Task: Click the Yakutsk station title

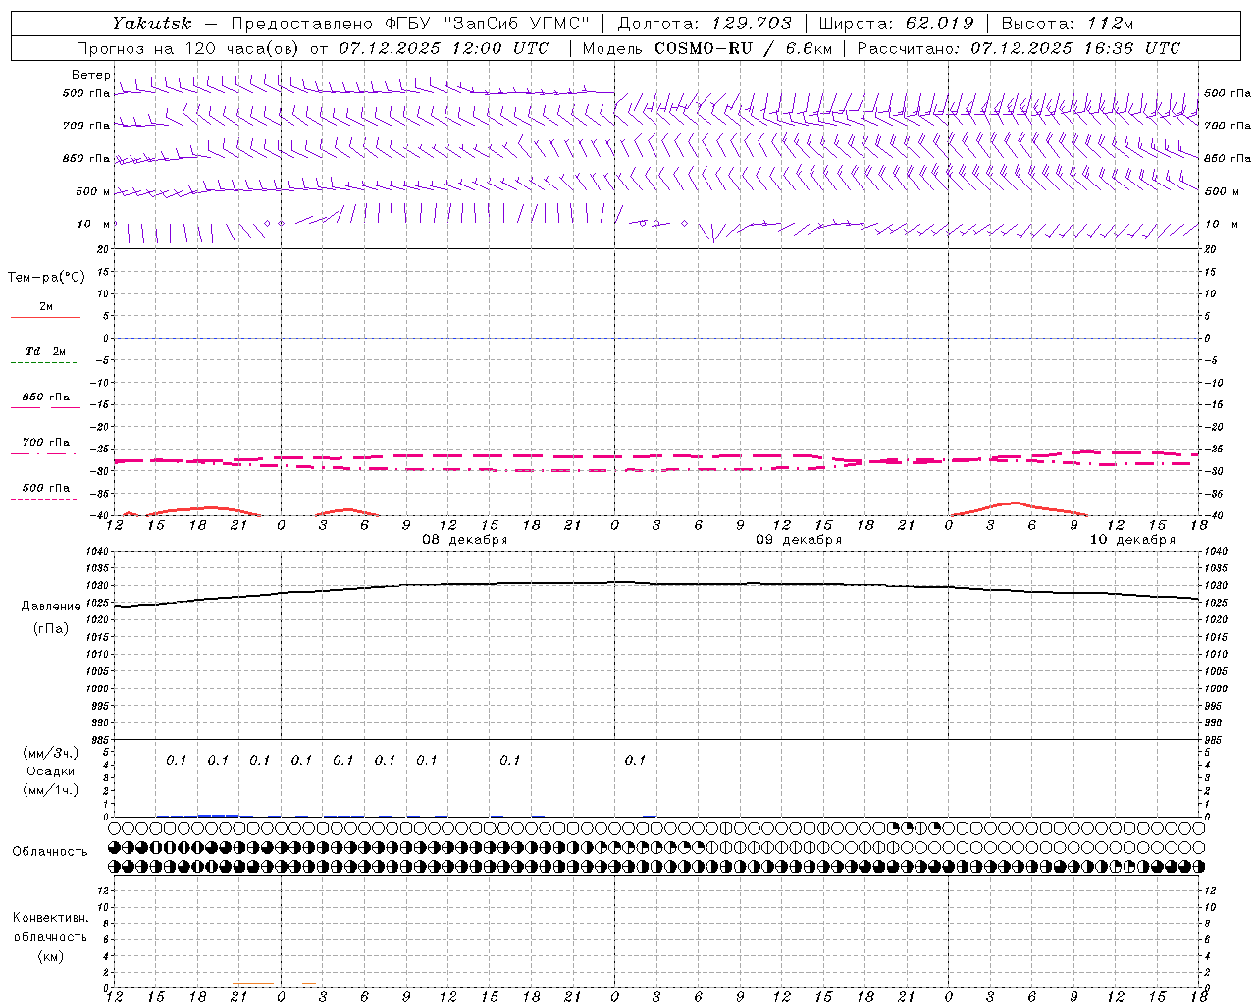Action: click(x=151, y=24)
